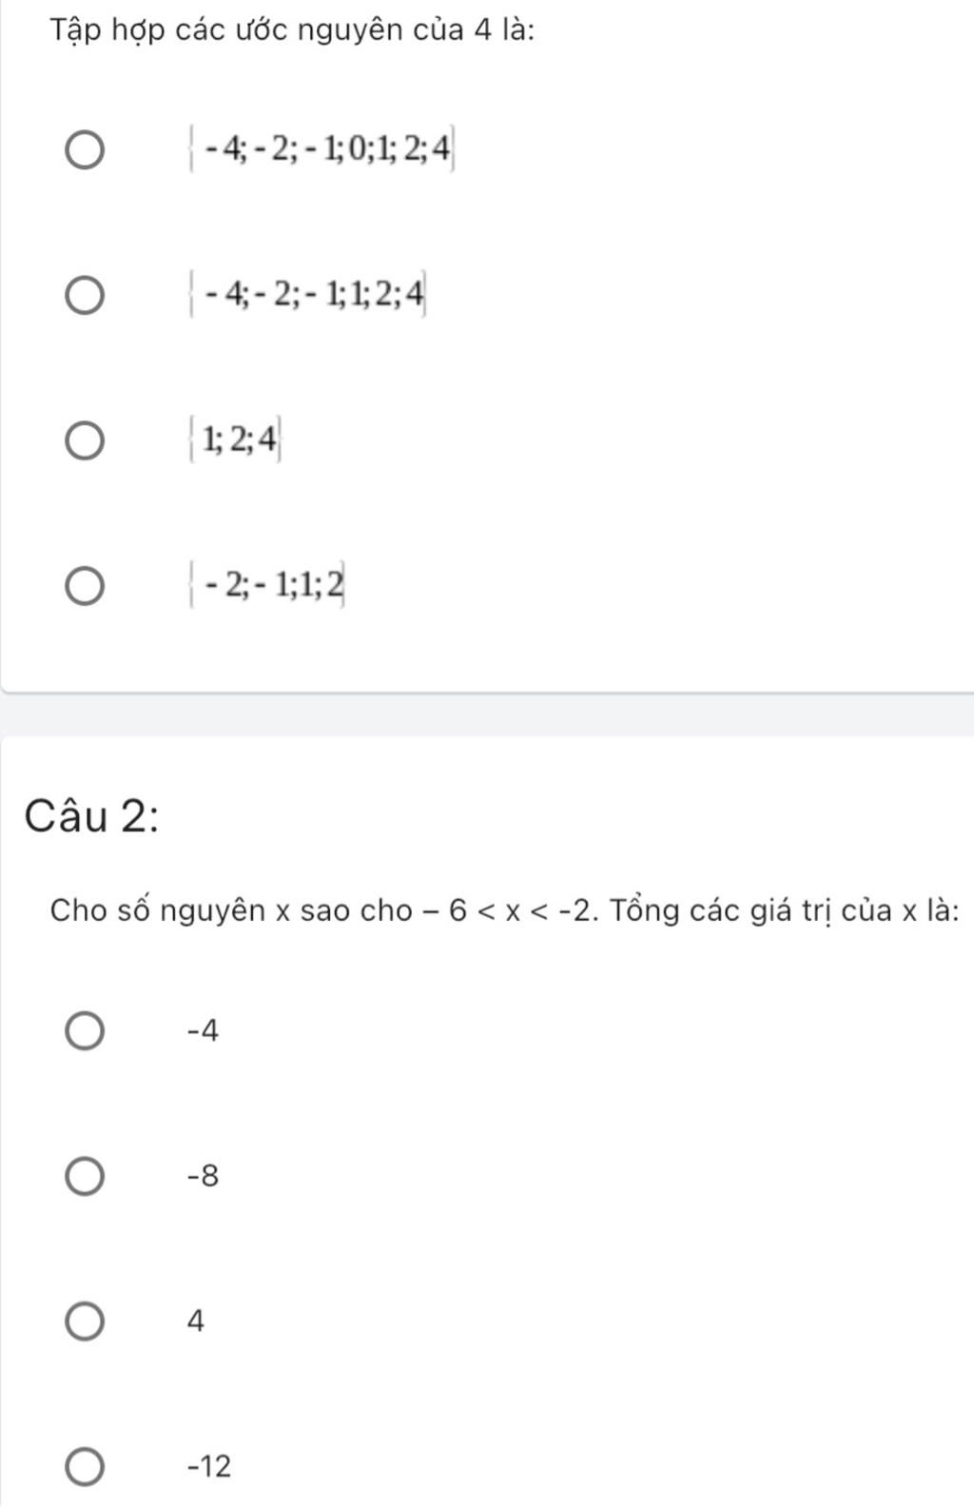Image resolution: width=974 pixels, height=1507 pixels.
Task: Pick the radio button beside 1;2;4
Action: pyautogui.click(x=85, y=440)
